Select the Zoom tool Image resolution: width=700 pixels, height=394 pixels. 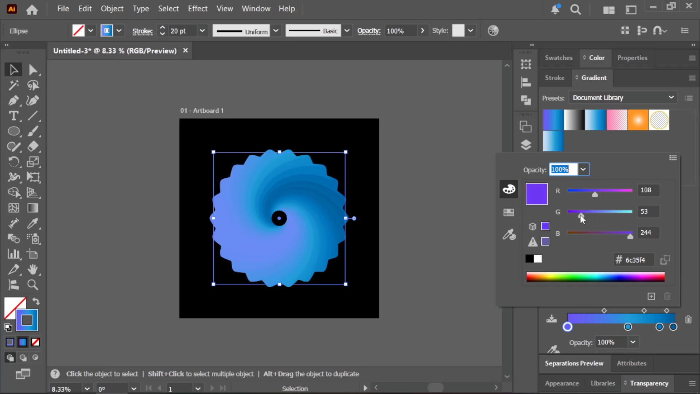(x=33, y=285)
